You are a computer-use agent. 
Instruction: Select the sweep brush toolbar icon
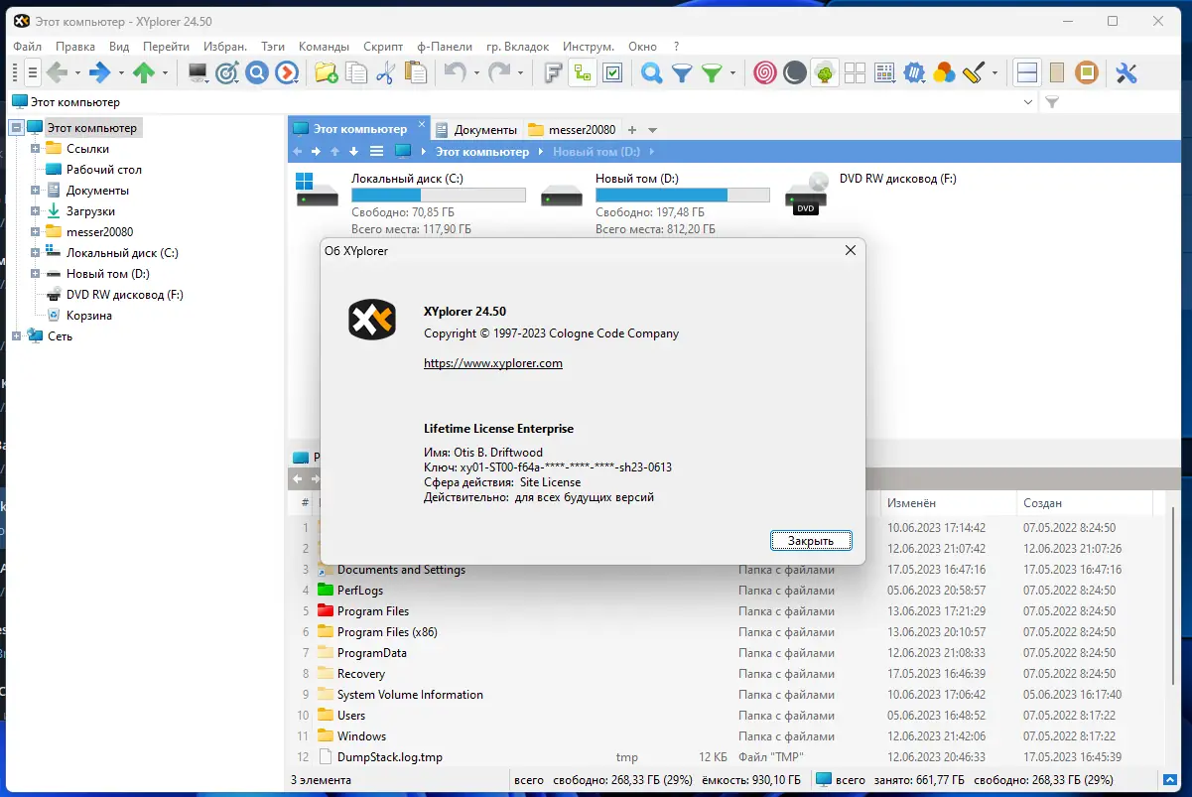(x=973, y=72)
